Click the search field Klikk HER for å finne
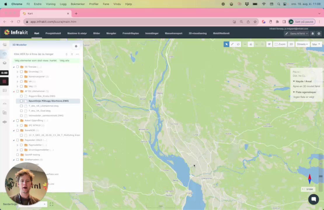Viewport: 324px width, 210px height. [x=38, y=54]
